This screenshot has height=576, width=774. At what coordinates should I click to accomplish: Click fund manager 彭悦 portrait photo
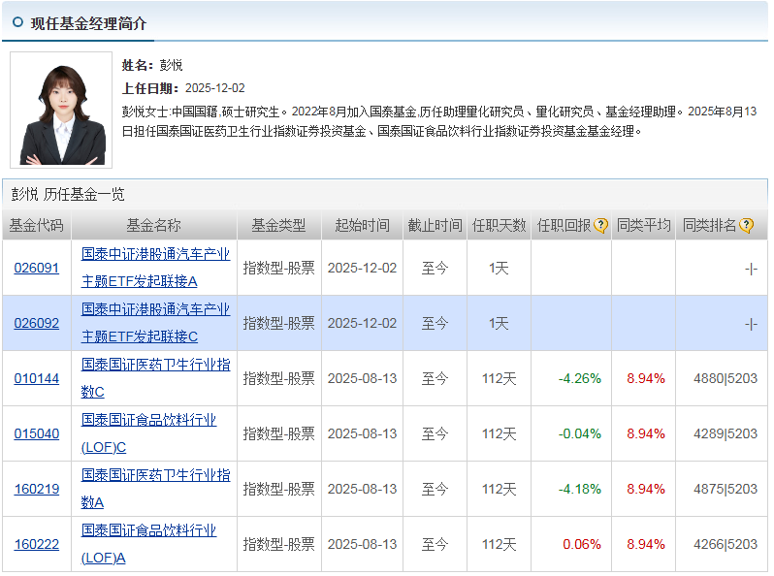click(61, 111)
